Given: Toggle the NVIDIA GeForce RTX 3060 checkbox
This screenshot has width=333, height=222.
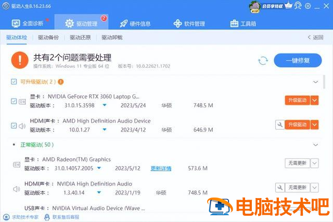Looking at the screenshot, I should [x=14, y=101].
